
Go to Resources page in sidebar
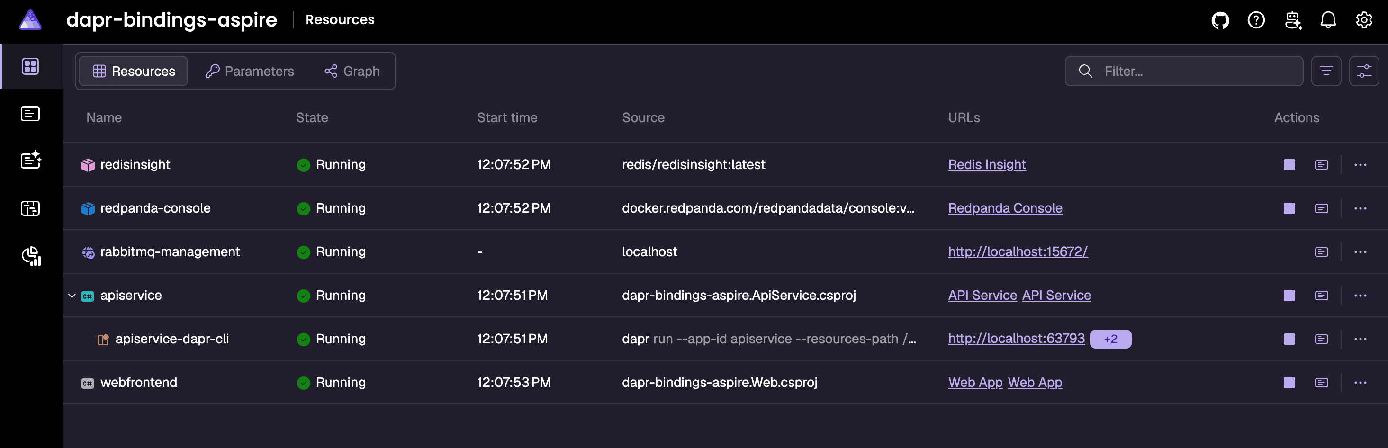pos(30,66)
